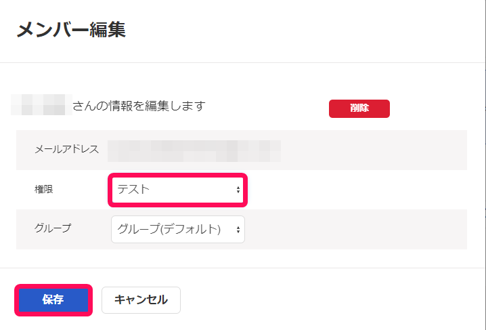Click the blurred email address value
Screen dimensions: 486x330
tap(194, 151)
